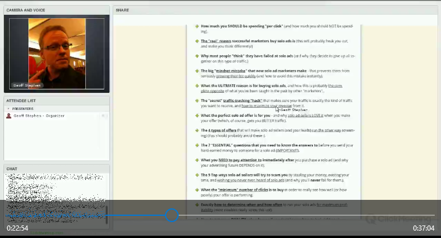Viewport: 441px width, 238px height.
Task: Click the status icon at right of Geoff Stephen row
Action: click(x=104, y=116)
